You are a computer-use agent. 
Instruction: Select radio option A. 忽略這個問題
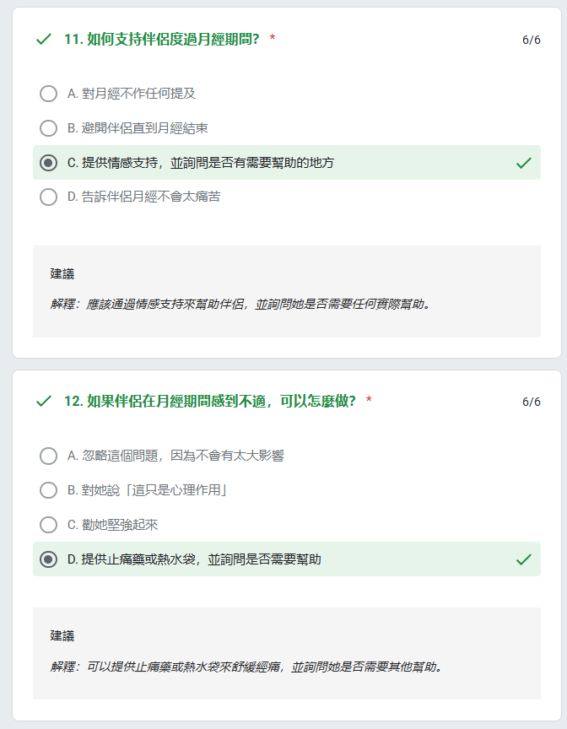click(48, 456)
